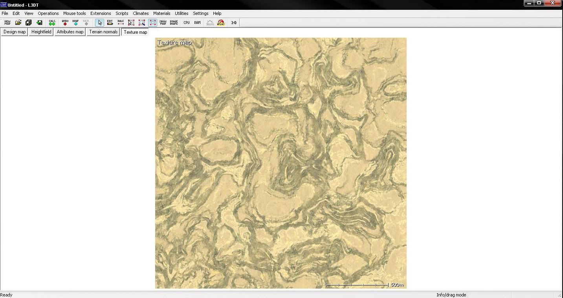Launch the 3-D viewer icon
563x298 pixels.
[x=234, y=23]
